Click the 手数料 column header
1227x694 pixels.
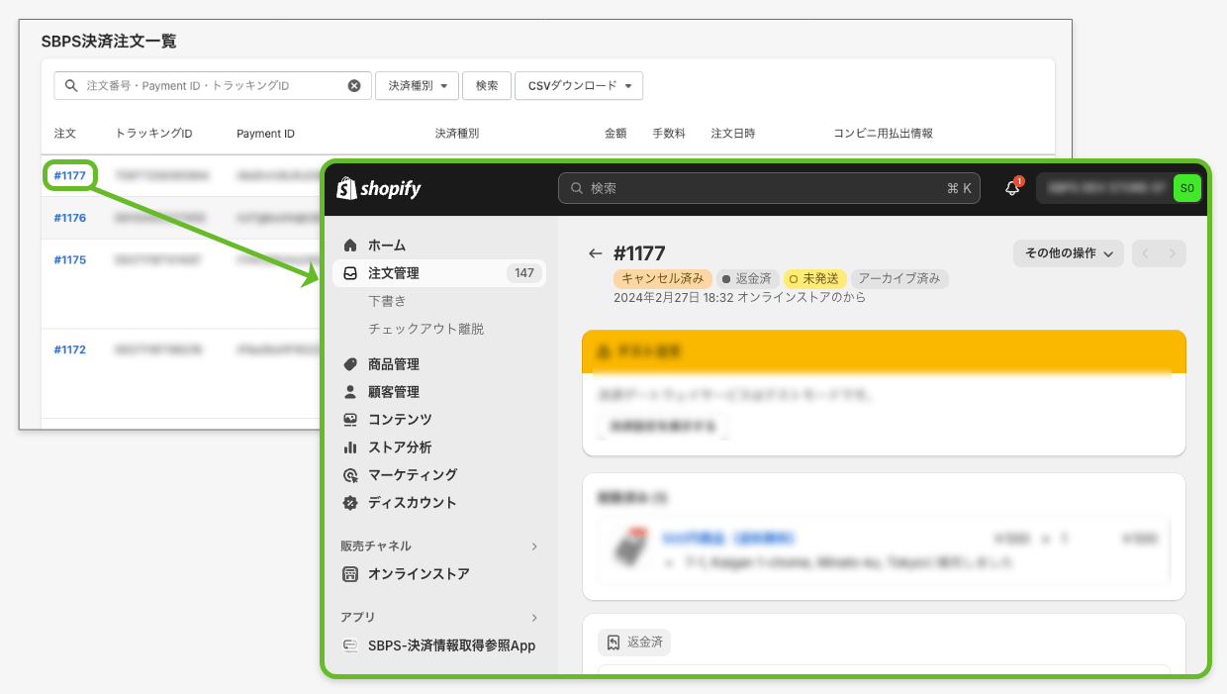pos(669,134)
